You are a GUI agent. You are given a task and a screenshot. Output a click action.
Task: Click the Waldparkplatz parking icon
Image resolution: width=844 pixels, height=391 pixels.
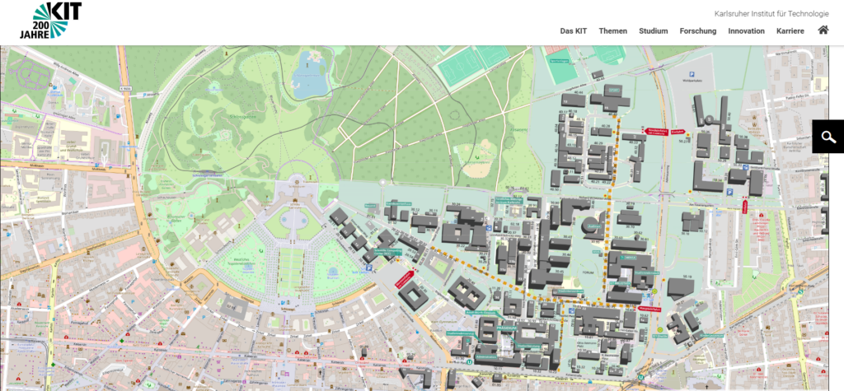pyautogui.click(x=692, y=74)
